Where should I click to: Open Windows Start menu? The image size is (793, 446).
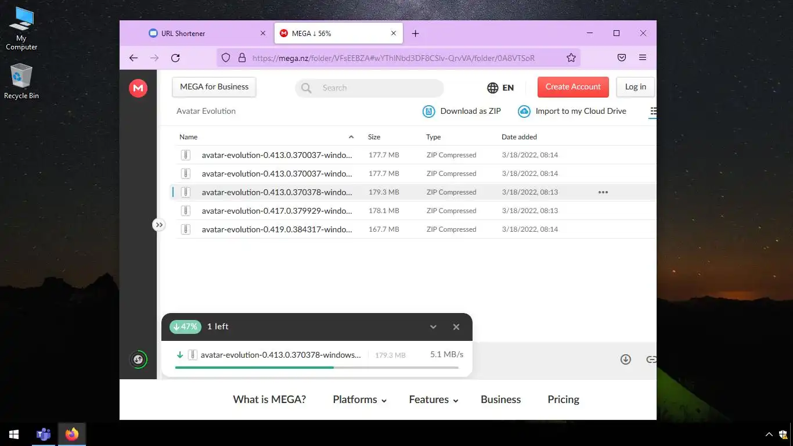(x=14, y=434)
